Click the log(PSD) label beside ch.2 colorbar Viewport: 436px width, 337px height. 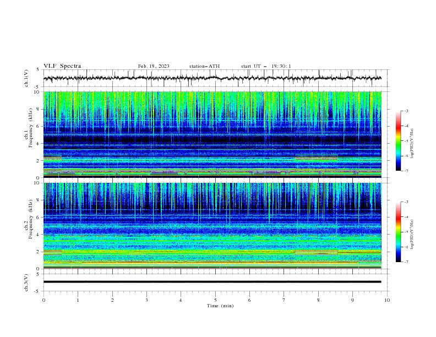coord(412,234)
